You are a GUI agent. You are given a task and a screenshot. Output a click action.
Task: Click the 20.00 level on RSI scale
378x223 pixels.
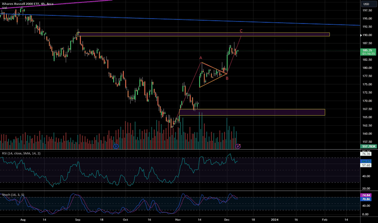pyautogui.click(x=366, y=189)
